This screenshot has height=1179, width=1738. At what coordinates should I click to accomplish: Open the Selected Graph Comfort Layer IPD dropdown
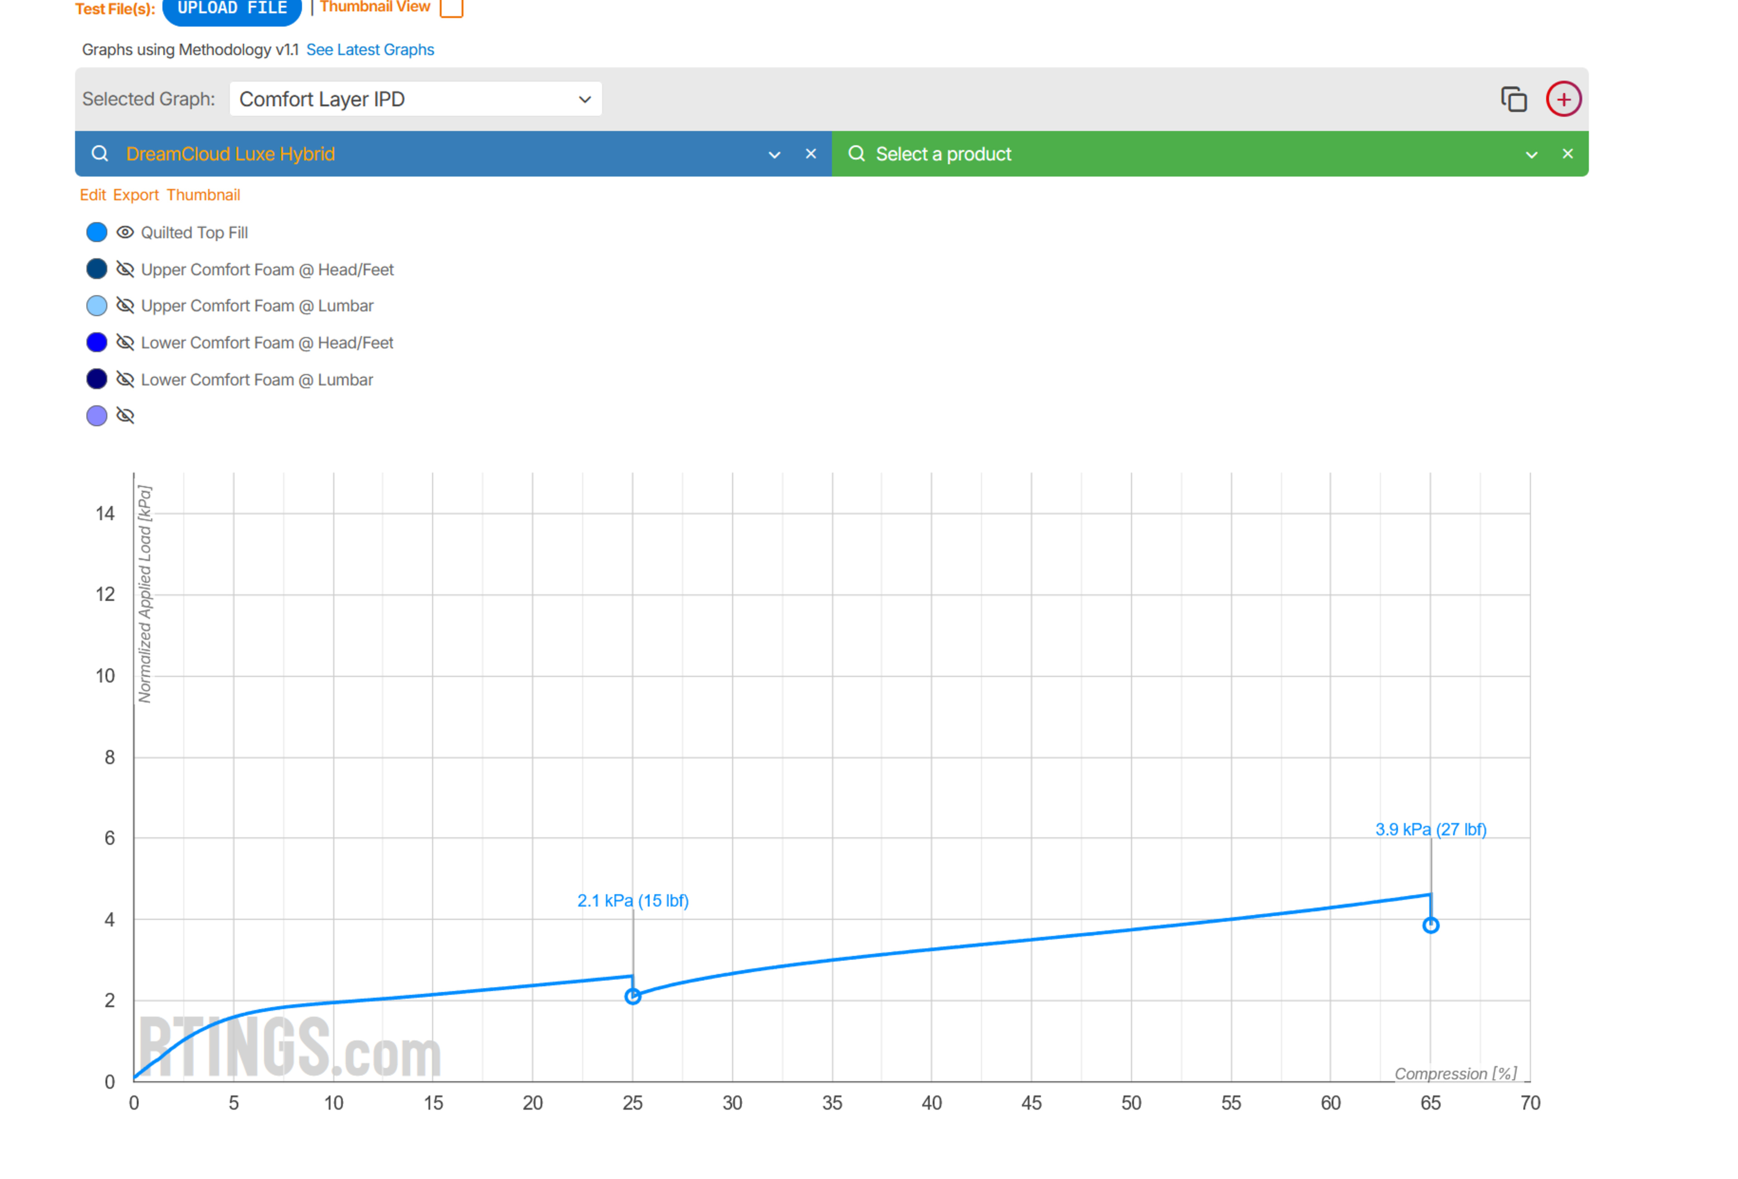(x=415, y=100)
